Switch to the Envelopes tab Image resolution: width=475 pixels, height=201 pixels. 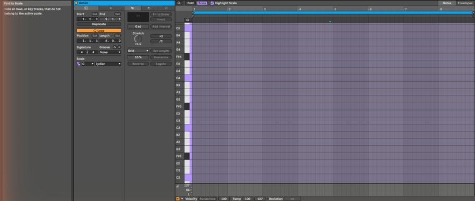(x=465, y=3)
